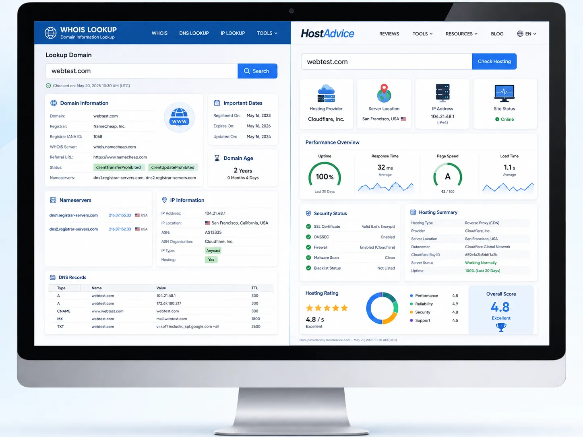583x437 pixels.
Task: Click the HostAdvice webtest.com input field
Action: [387, 62]
